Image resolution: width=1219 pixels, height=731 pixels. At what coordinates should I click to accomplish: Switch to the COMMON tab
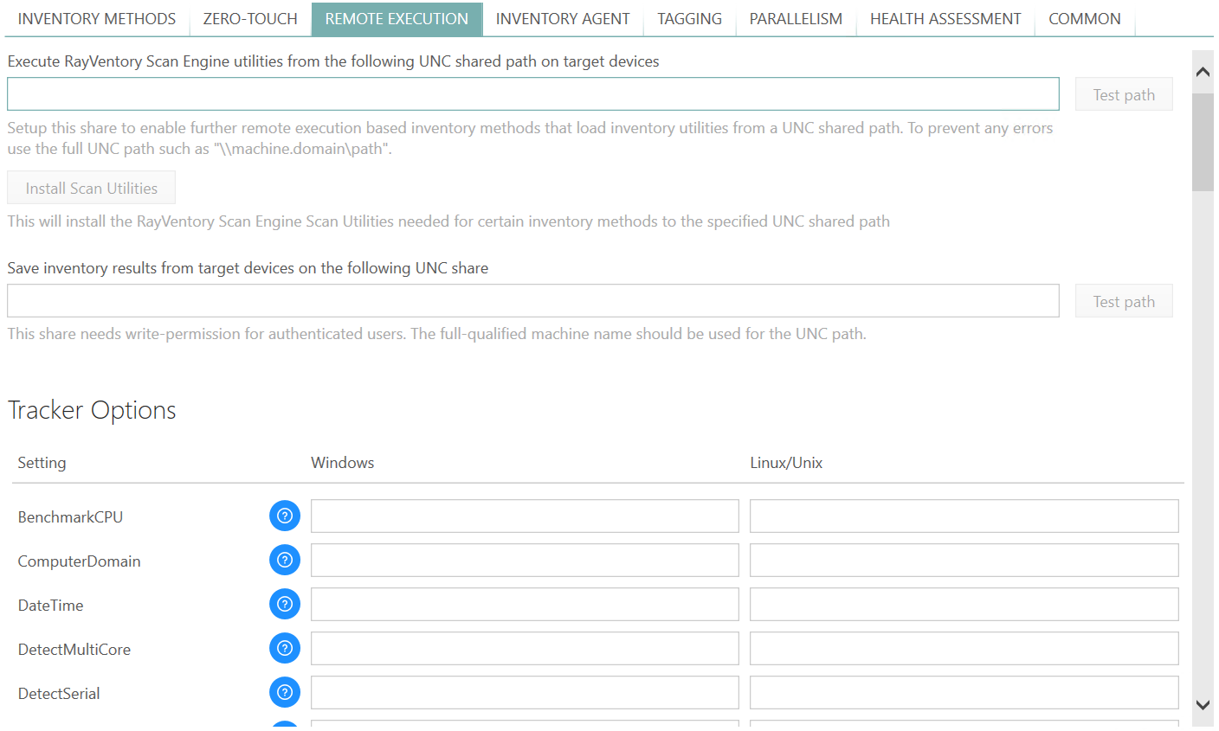[1085, 18]
